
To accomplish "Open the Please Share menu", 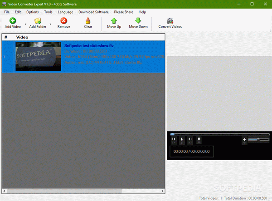I will point(123,12).
